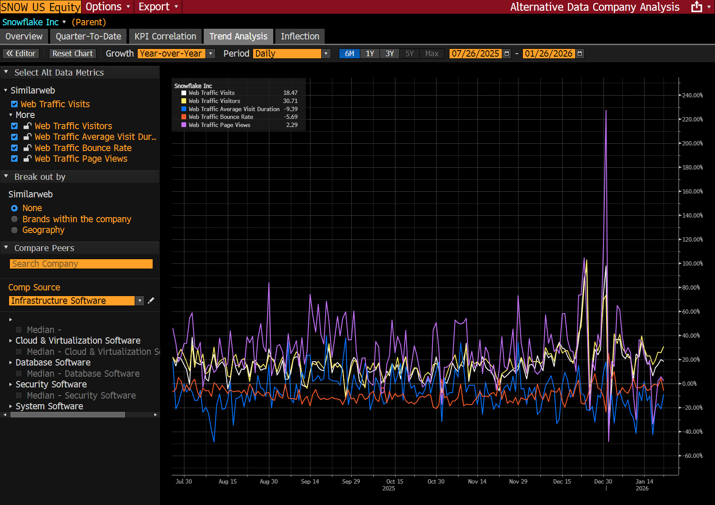715x505 pixels.
Task: Select the 1Y time range button
Action: [370, 54]
